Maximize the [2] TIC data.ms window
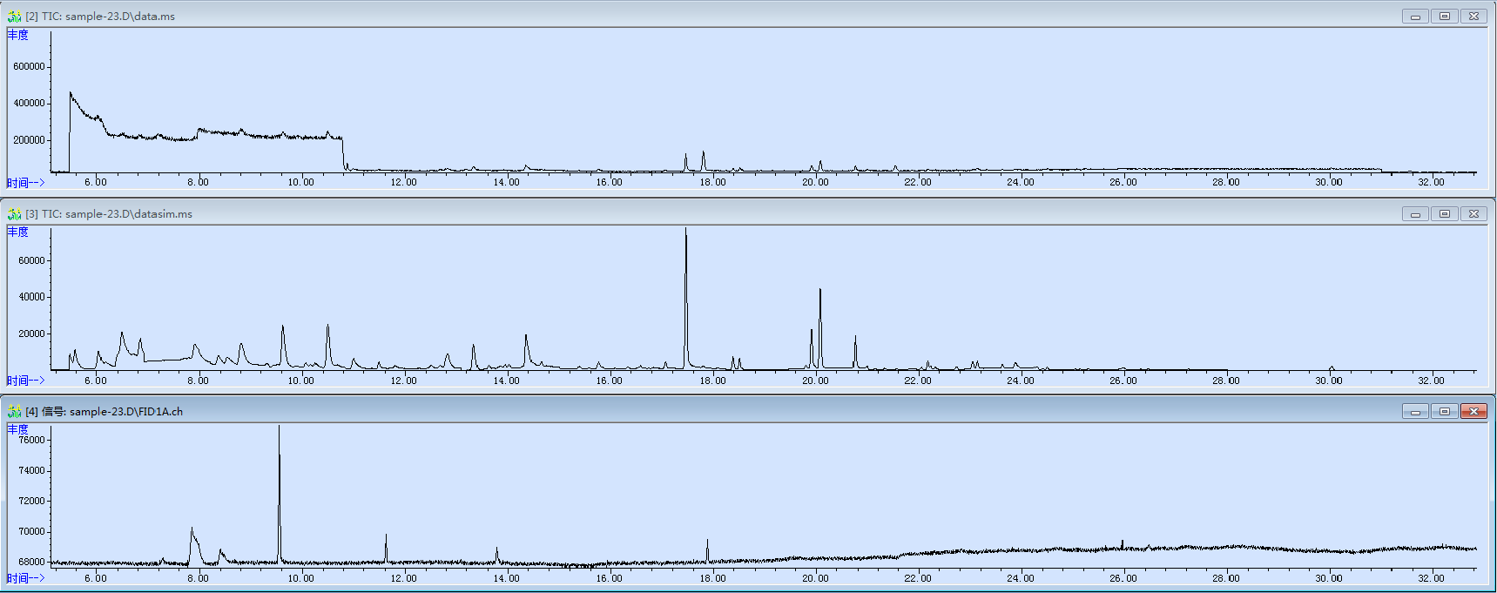The width and height of the screenshot is (1497, 593). tap(1445, 17)
